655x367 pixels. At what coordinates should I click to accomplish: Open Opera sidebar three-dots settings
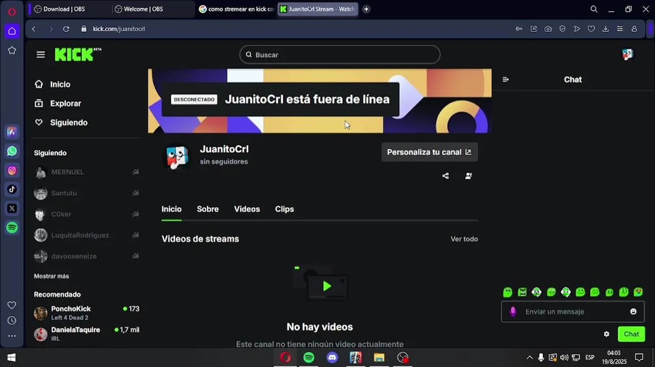[12, 336]
